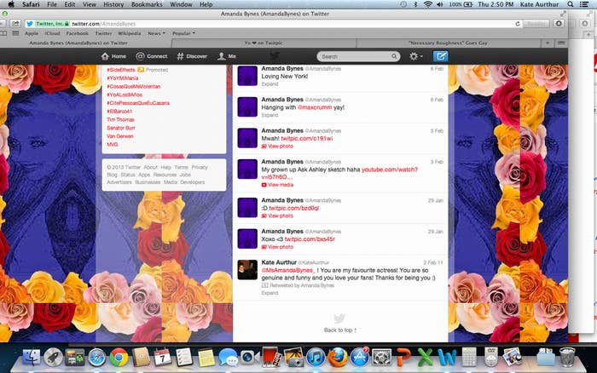
Task: Show the bookmarks book icon in bookmarks bar
Action: (3, 33)
